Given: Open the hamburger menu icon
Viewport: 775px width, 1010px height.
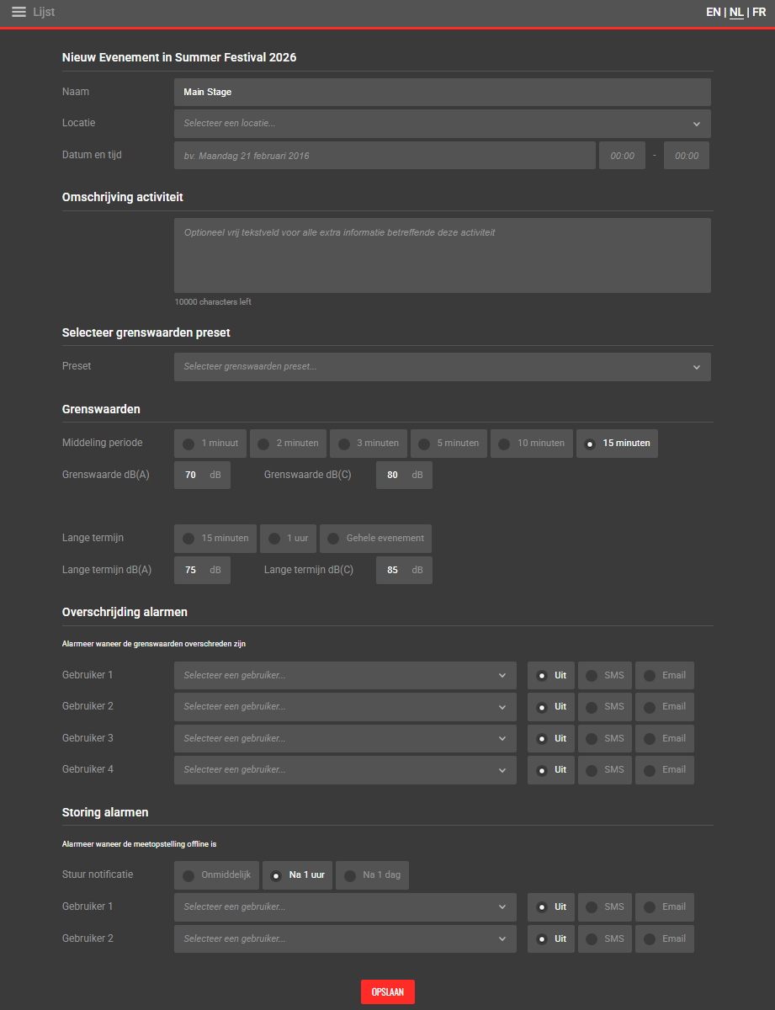Looking at the screenshot, I should pos(19,12).
